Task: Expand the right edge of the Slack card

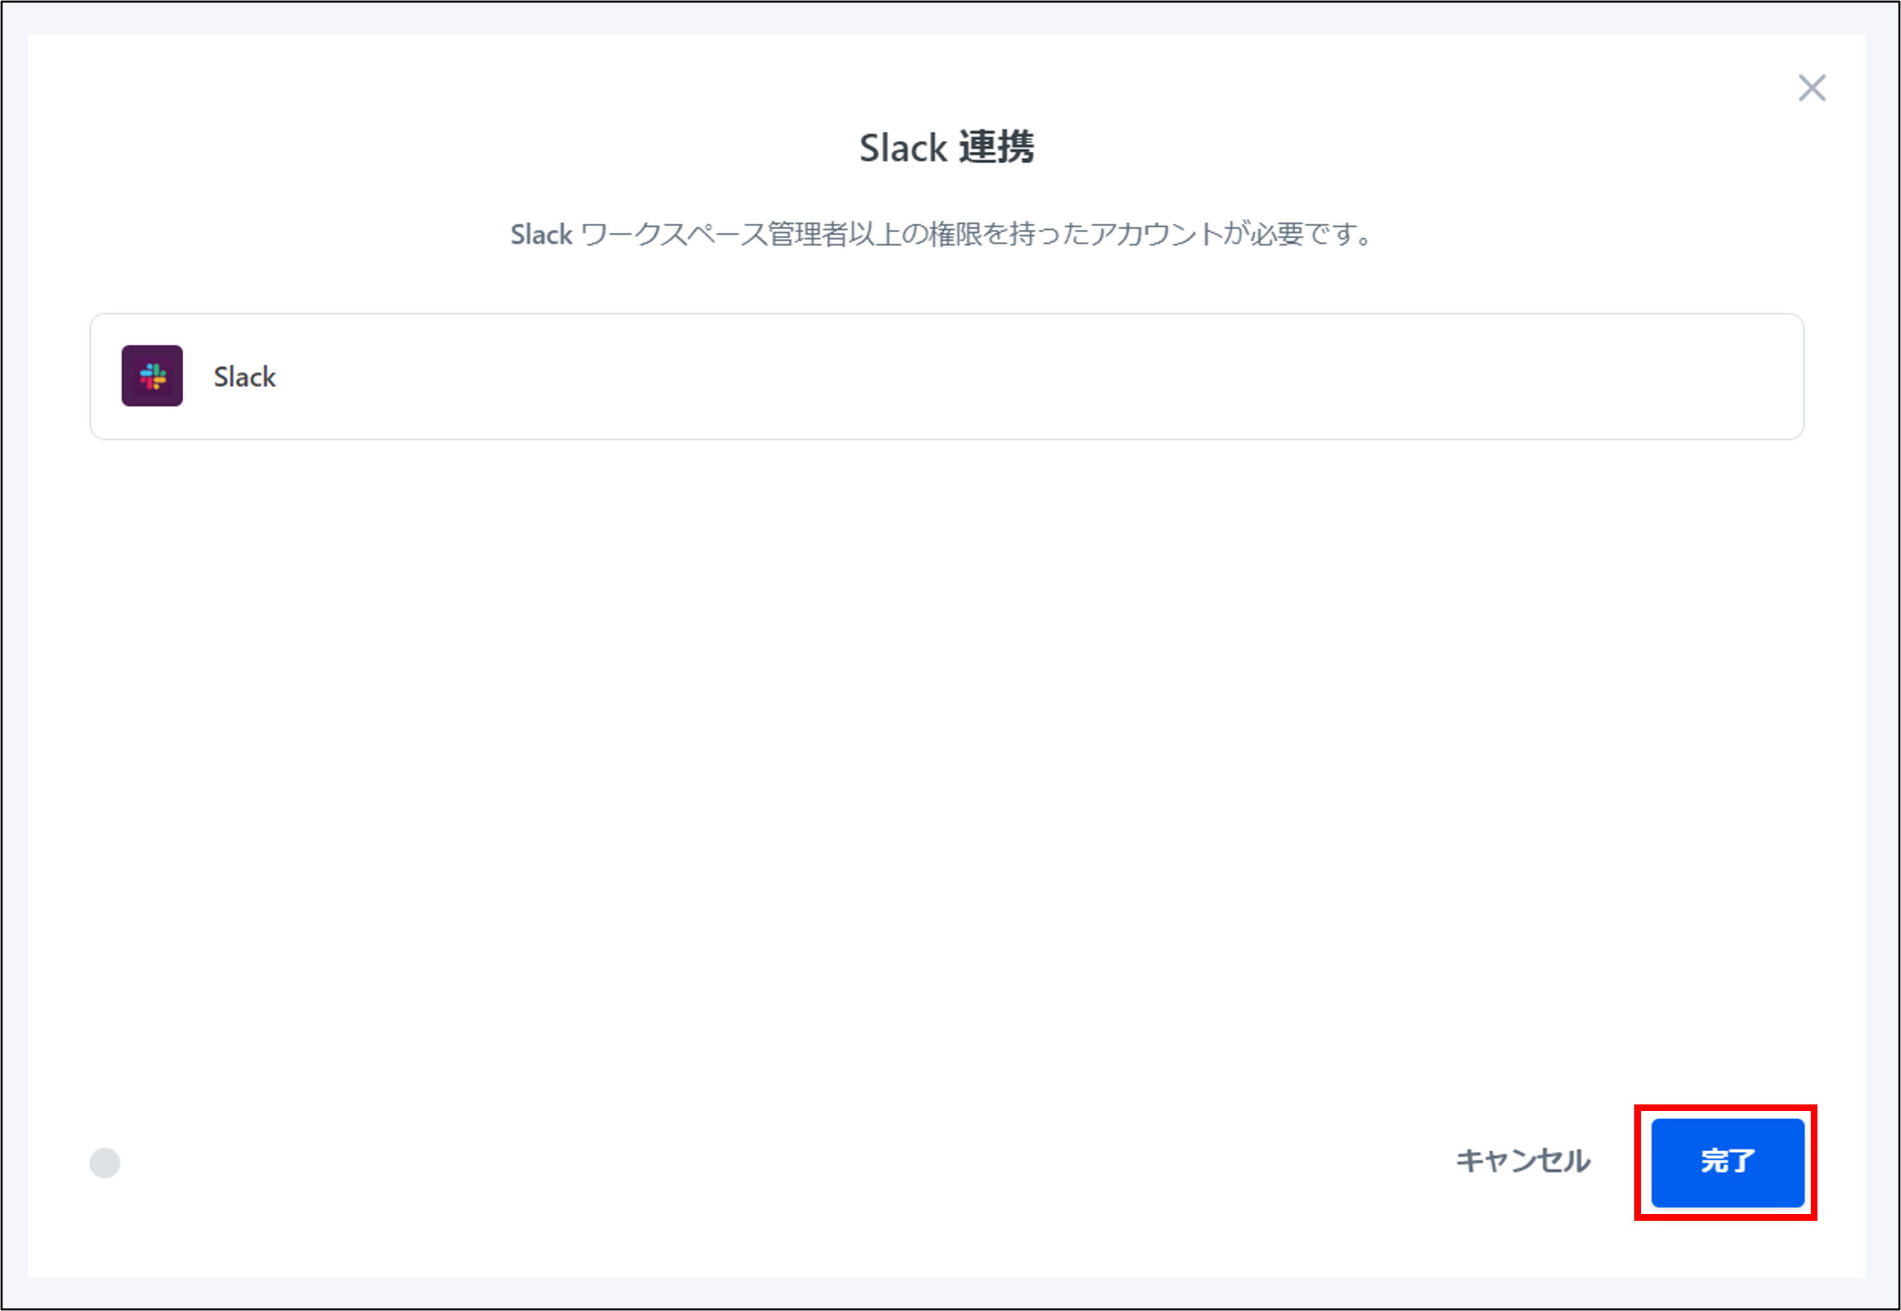Action: (1765, 377)
